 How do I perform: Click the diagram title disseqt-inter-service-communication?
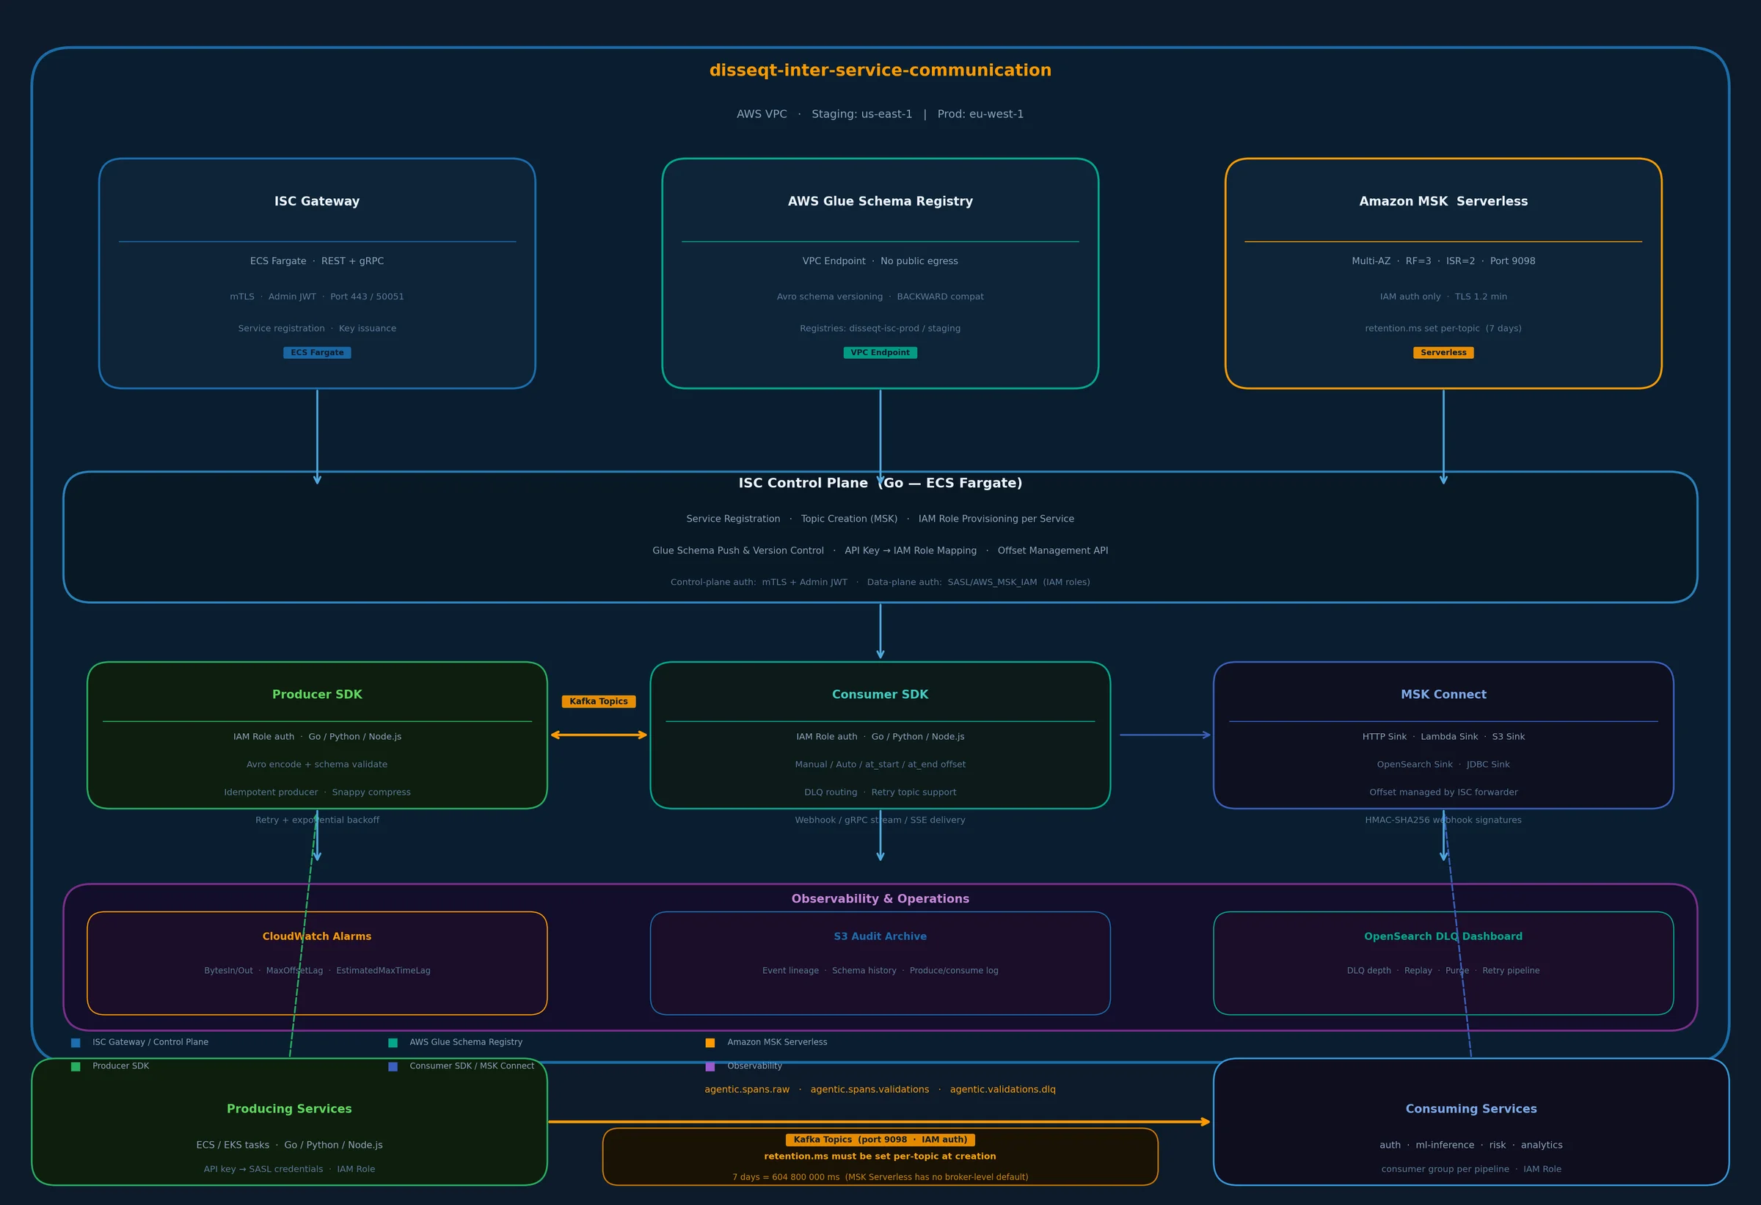click(x=880, y=70)
